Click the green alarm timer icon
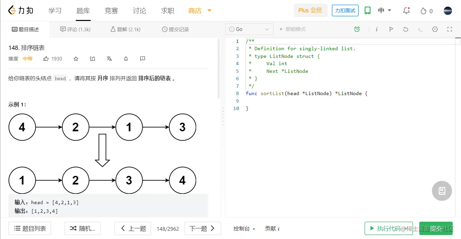This screenshot has height=239, width=461. pos(357,29)
